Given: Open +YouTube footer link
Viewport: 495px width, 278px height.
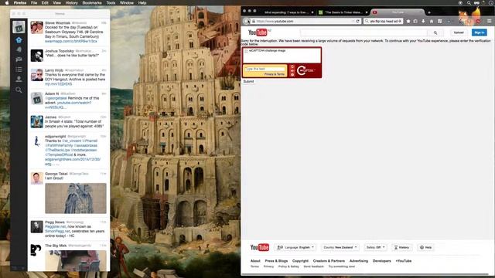Looking at the screenshot, I should (404, 261).
